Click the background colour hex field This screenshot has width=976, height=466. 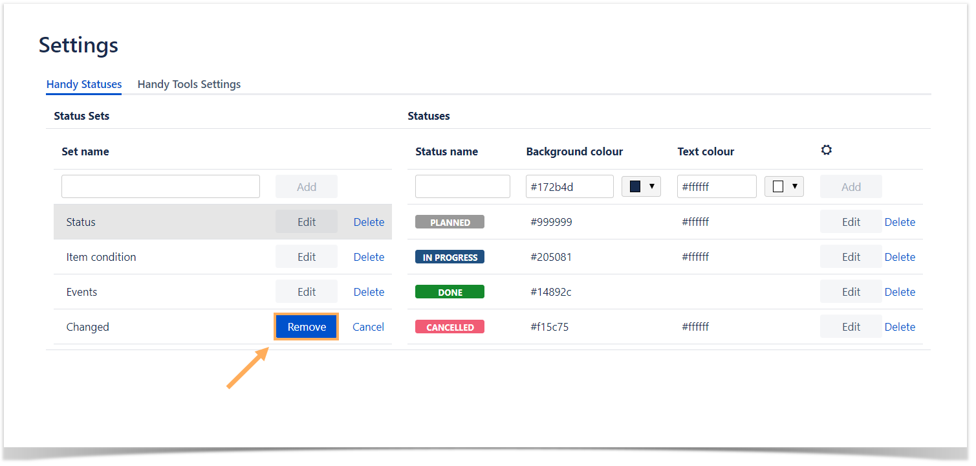tap(569, 186)
